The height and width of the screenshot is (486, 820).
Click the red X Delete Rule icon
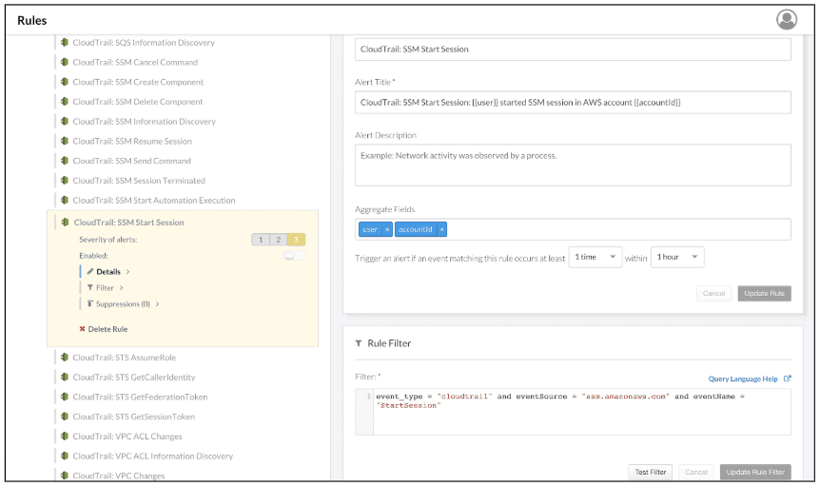pyautogui.click(x=82, y=329)
